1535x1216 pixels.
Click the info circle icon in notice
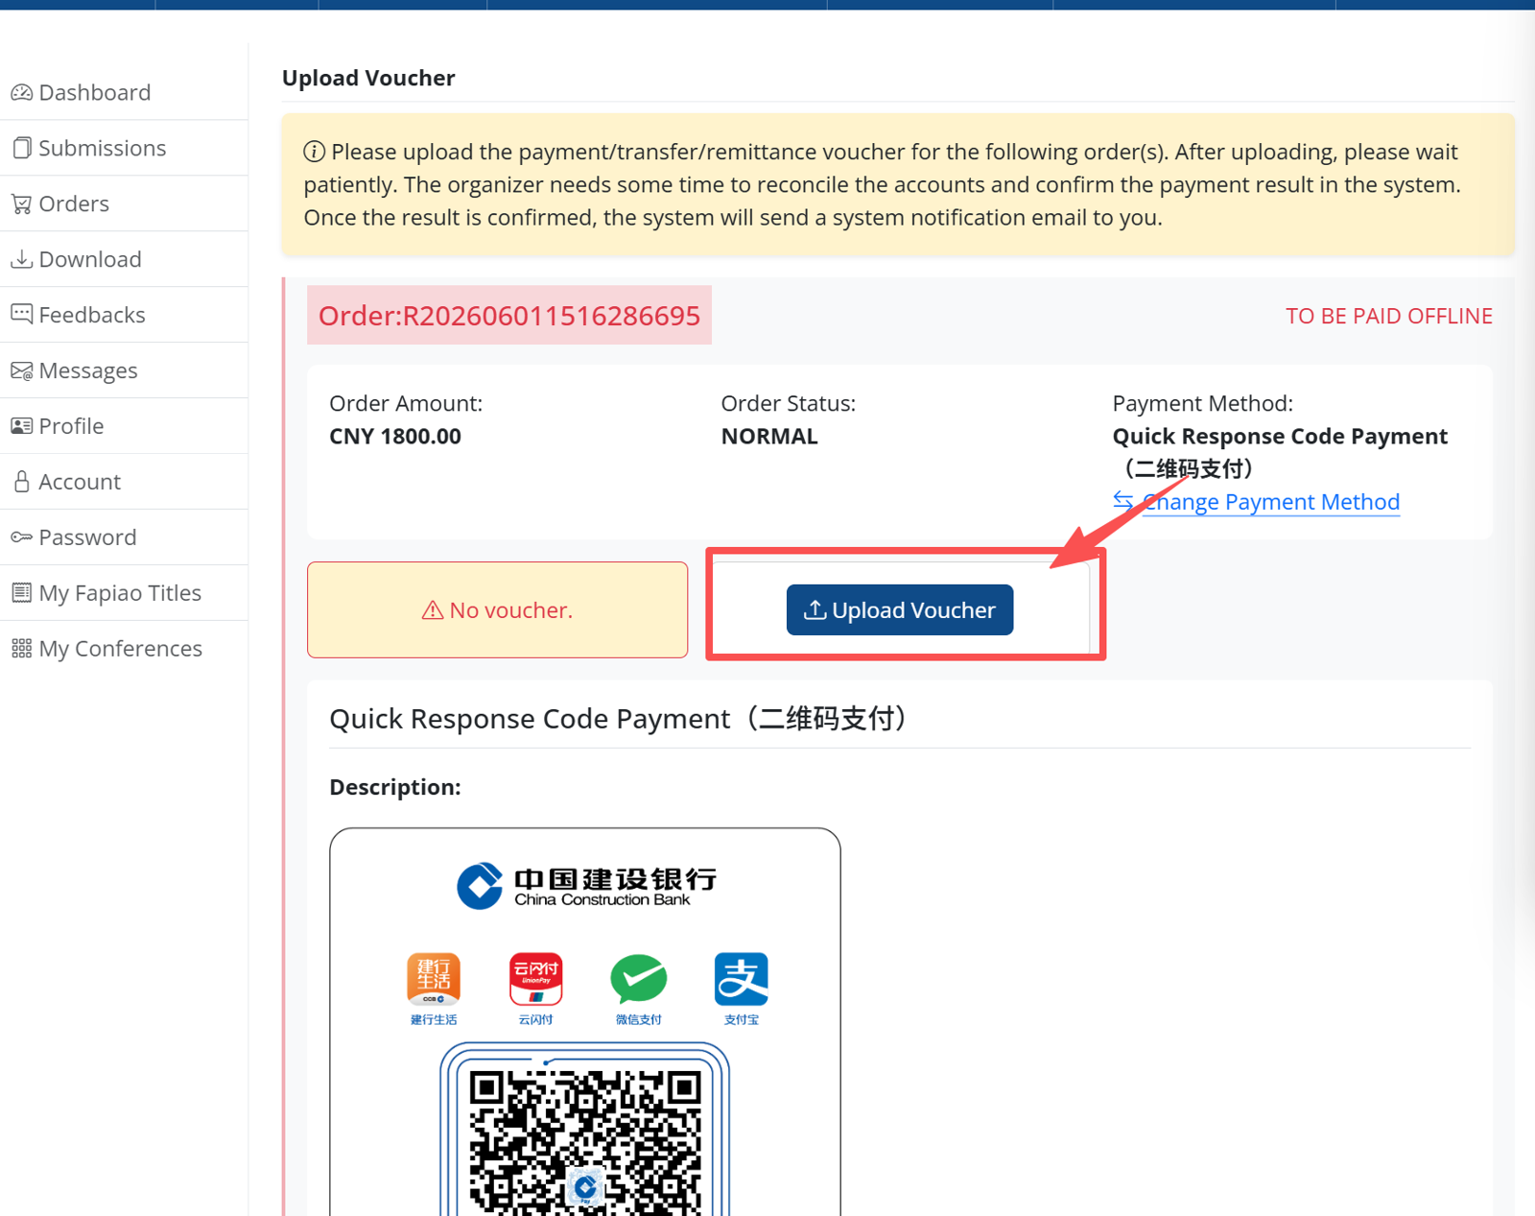[x=314, y=152]
